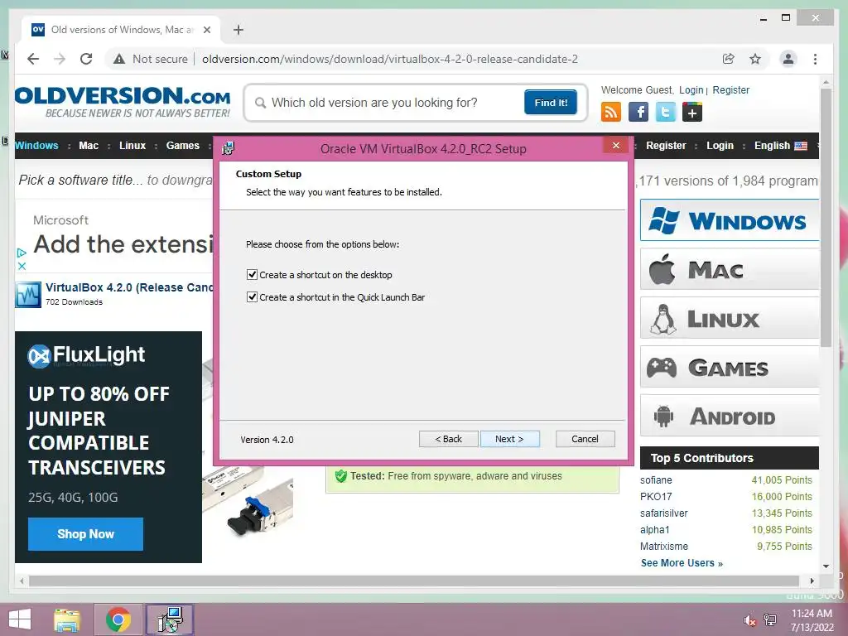Open the Chrome profile avatar
848x636 pixels.
(788, 59)
